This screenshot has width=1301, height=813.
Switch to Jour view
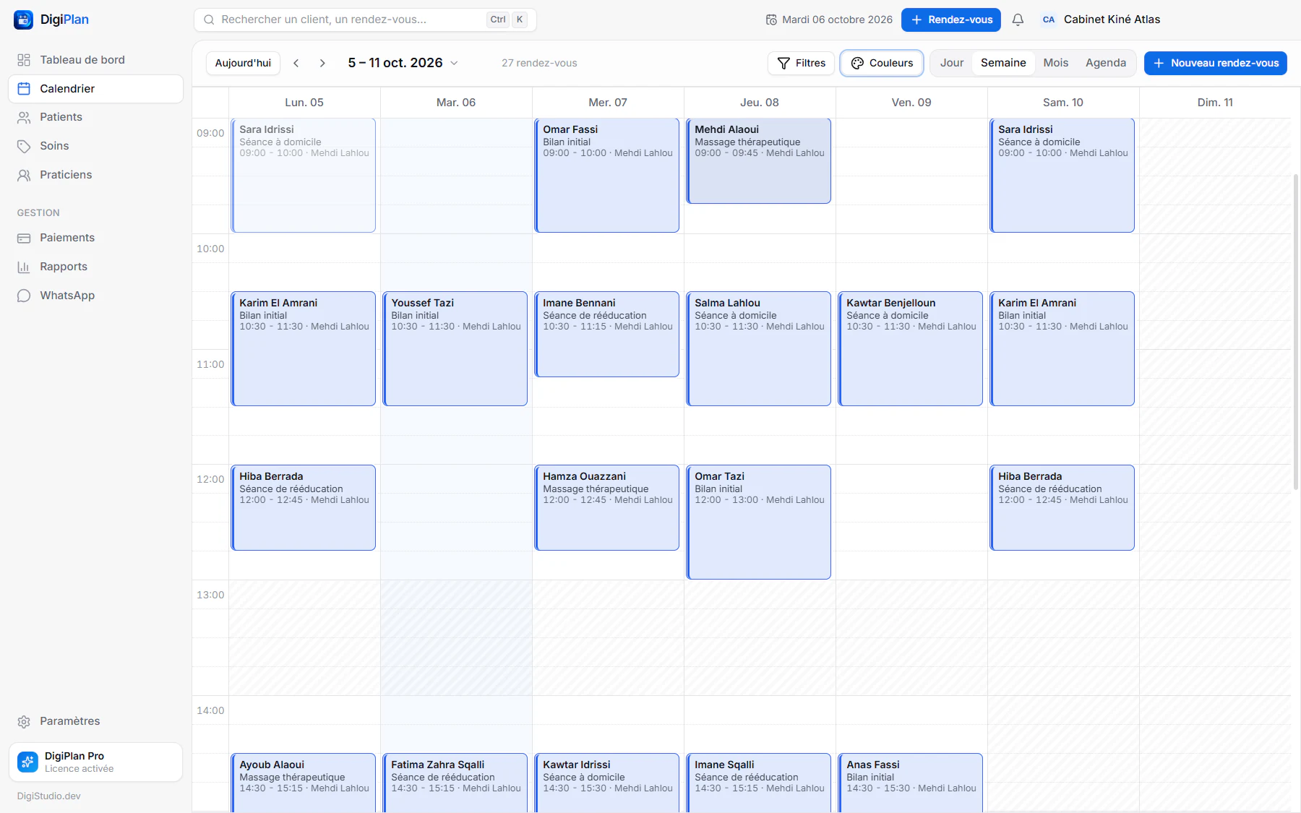point(952,63)
